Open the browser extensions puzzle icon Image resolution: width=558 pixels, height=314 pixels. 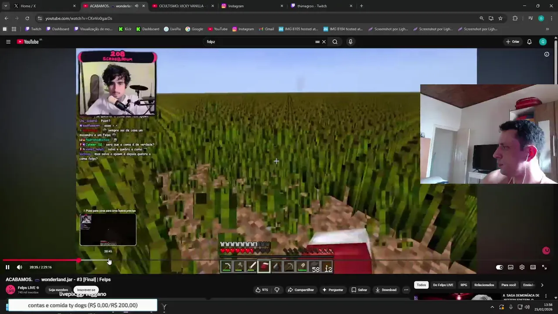point(515,18)
